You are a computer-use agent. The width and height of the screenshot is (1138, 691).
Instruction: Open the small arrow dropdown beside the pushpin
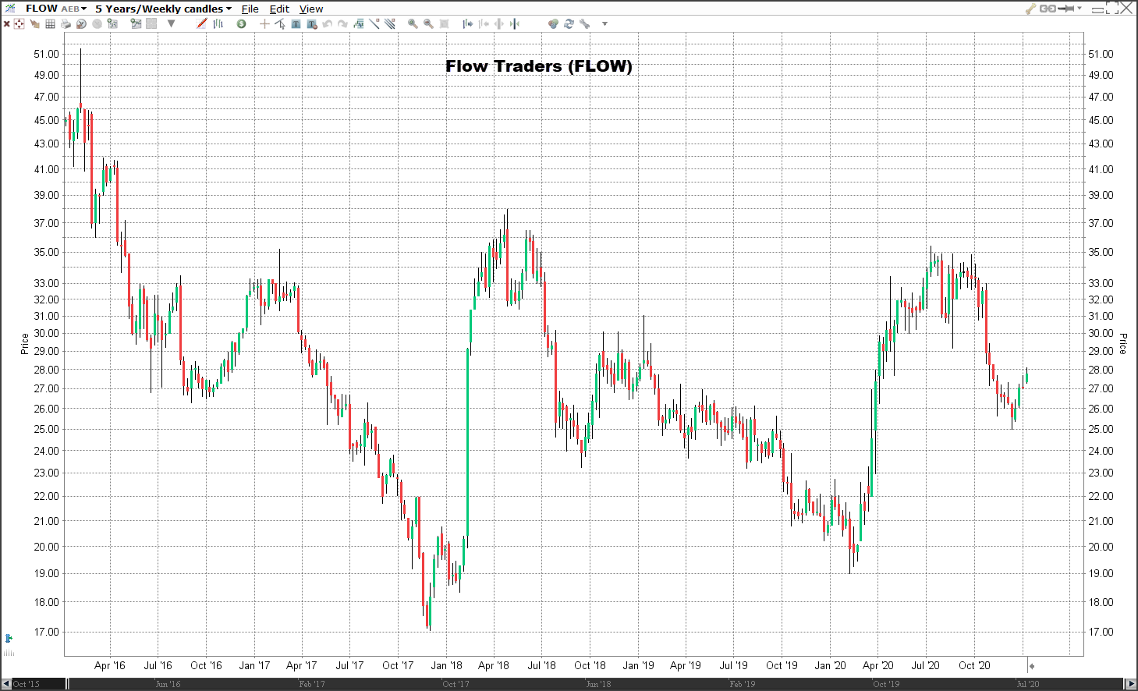click(x=1080, y=9)
